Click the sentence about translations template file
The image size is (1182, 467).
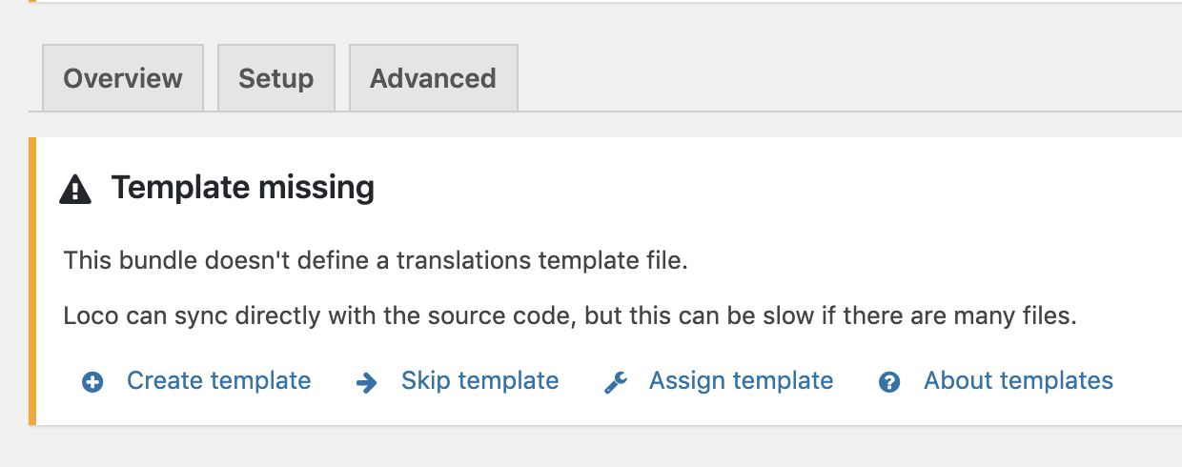tap(375, 261)
